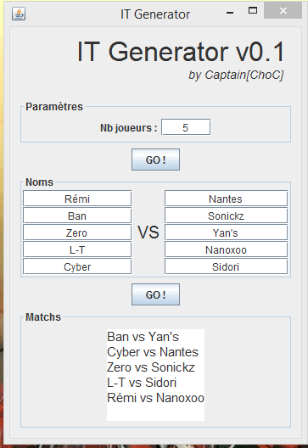Select the Cyber name field
Viewport: 308px width, 448px height.
pos(77,266)
